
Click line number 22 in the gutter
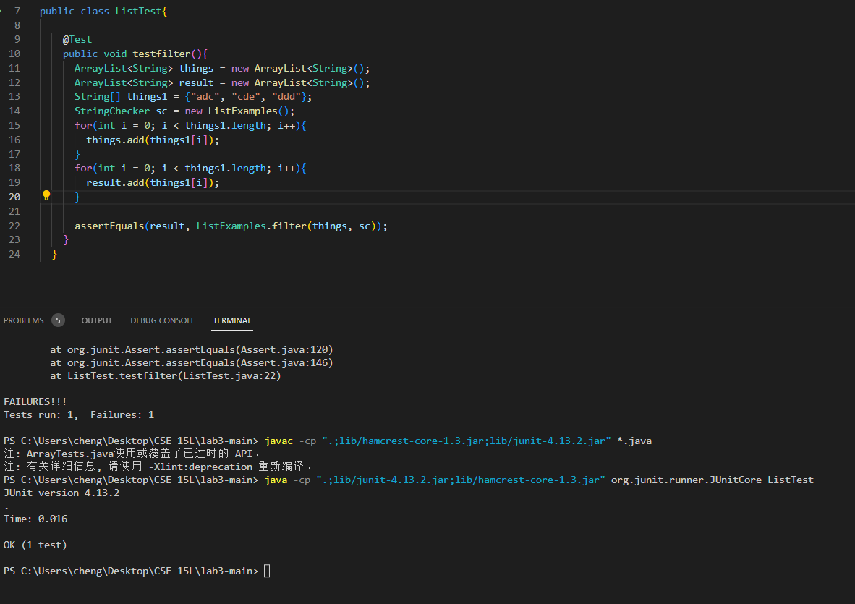(x=14, y=226)
